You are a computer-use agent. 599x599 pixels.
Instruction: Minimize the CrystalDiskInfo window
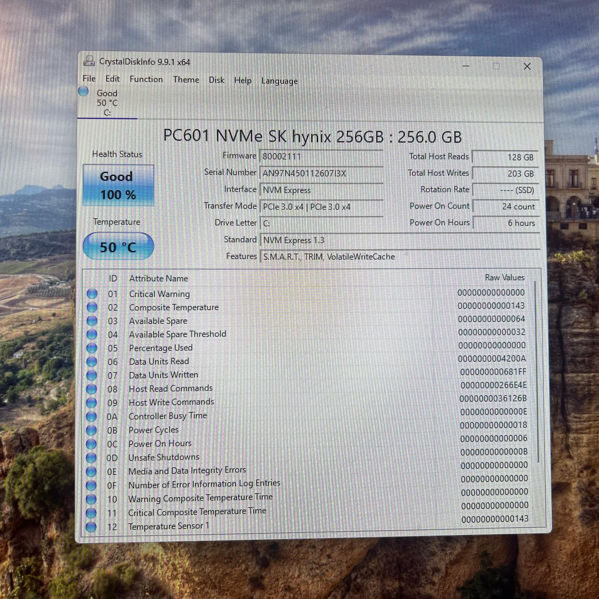466,66
